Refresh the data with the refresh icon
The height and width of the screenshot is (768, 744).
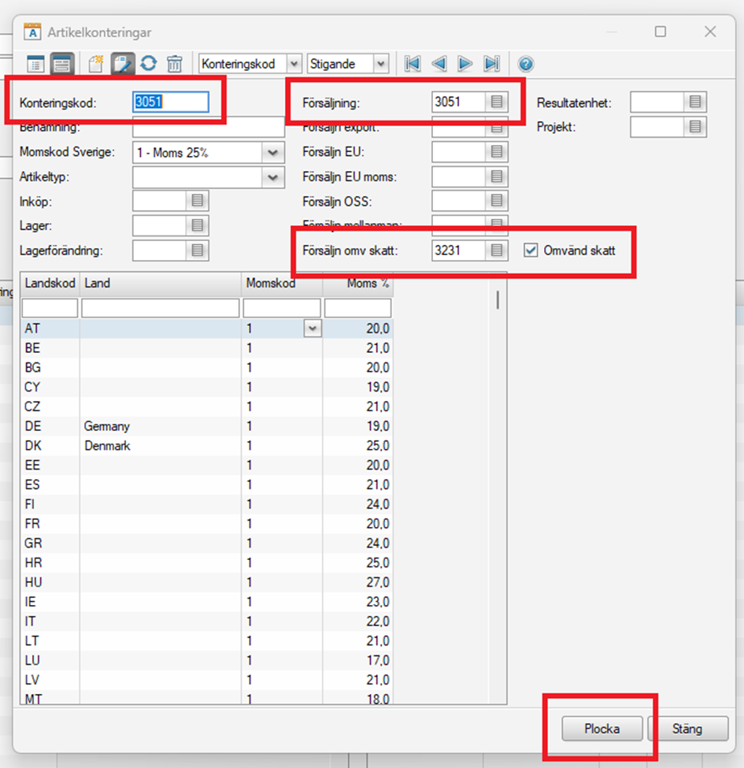(148, 64)
